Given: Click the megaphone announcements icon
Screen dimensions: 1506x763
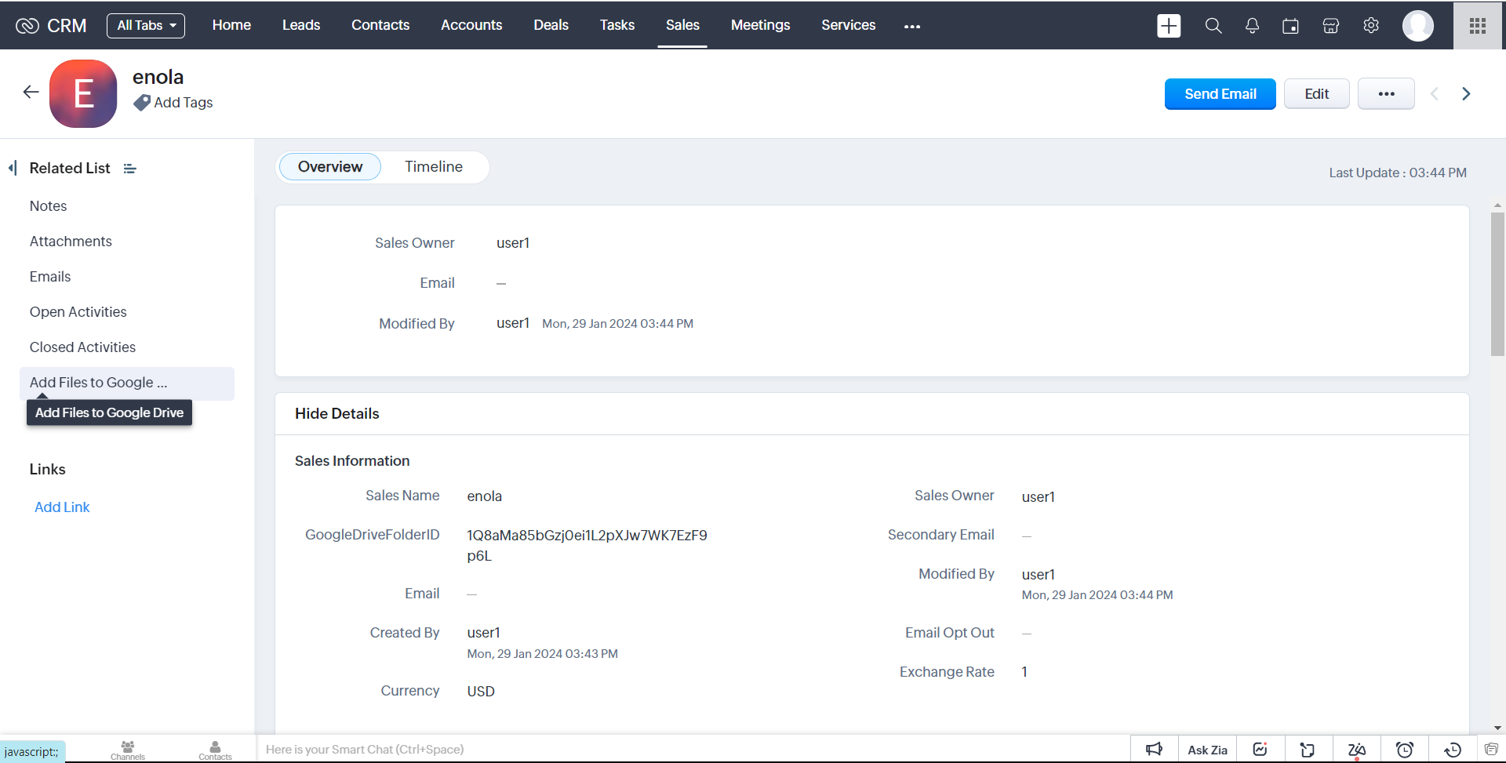Looking at the screenshot, I should [1154, 750].
